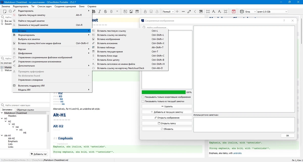Open the Тег menu
303x162 pixels.
click(33, 6)
